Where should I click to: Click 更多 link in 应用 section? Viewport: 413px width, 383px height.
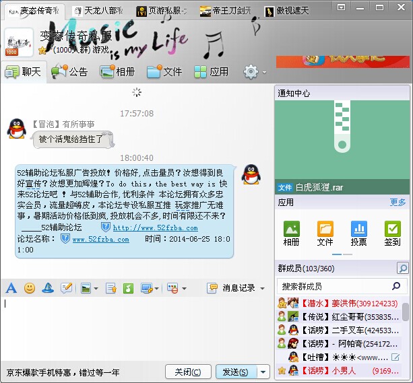(398, 202)
